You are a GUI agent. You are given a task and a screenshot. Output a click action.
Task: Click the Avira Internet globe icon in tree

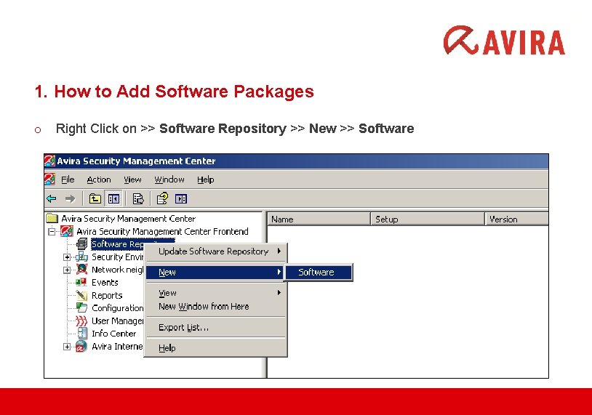pyautogui.click(x=81, y=347)
